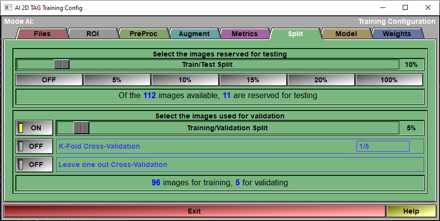Image resolution: width=440 pixels, height=221 pixels.
Task: Switch to the Files tab
Action: tap(42, 34)
